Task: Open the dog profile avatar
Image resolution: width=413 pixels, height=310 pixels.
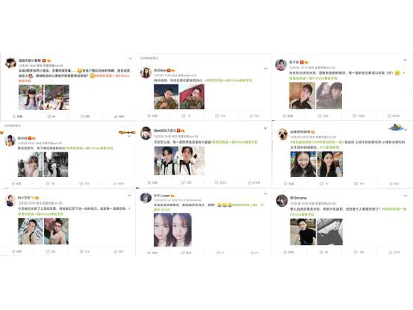Action: [x=282, y=134]
